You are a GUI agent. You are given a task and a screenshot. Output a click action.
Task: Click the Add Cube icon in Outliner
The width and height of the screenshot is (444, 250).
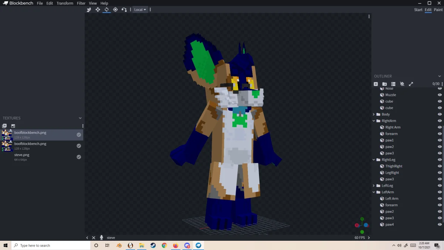tap(376, 84)
